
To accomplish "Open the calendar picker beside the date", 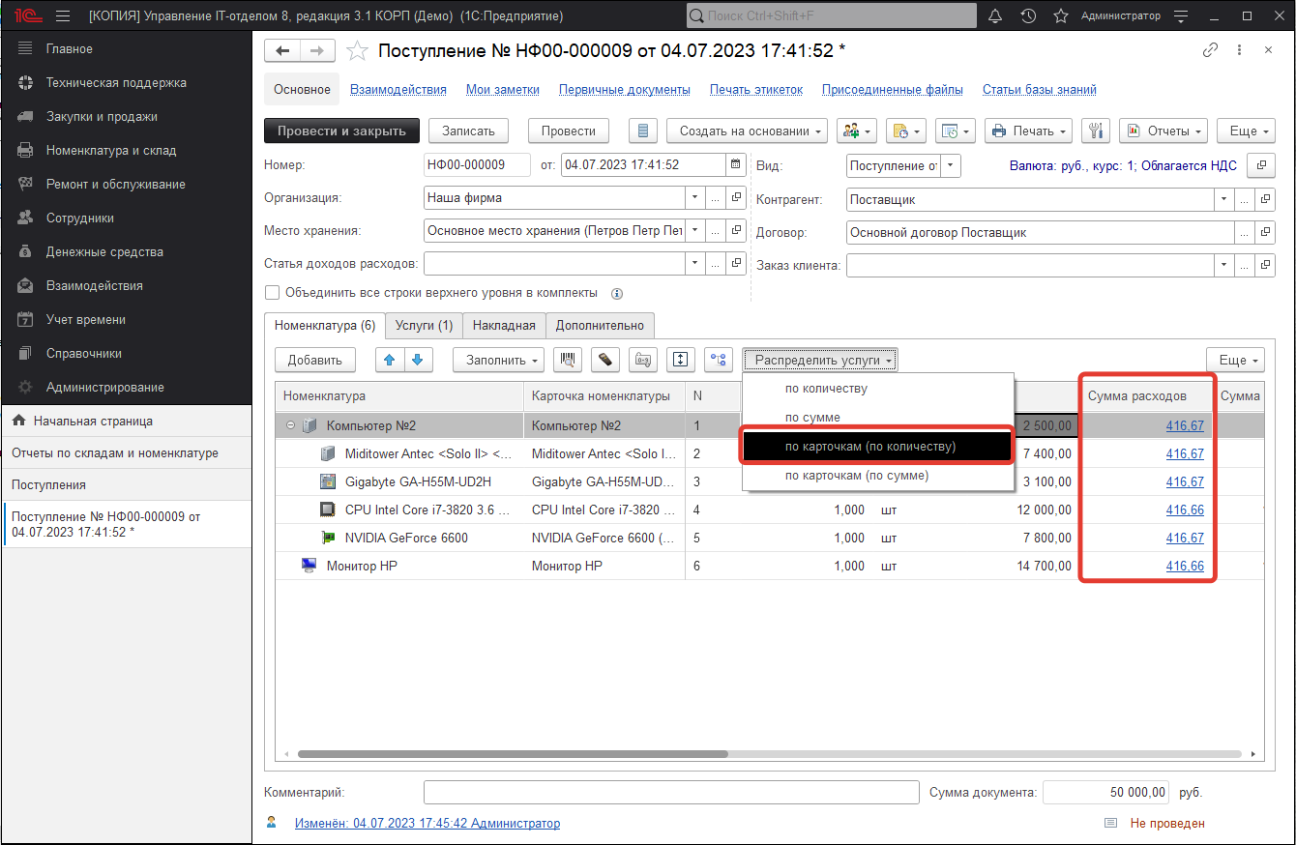I will 735,164.
